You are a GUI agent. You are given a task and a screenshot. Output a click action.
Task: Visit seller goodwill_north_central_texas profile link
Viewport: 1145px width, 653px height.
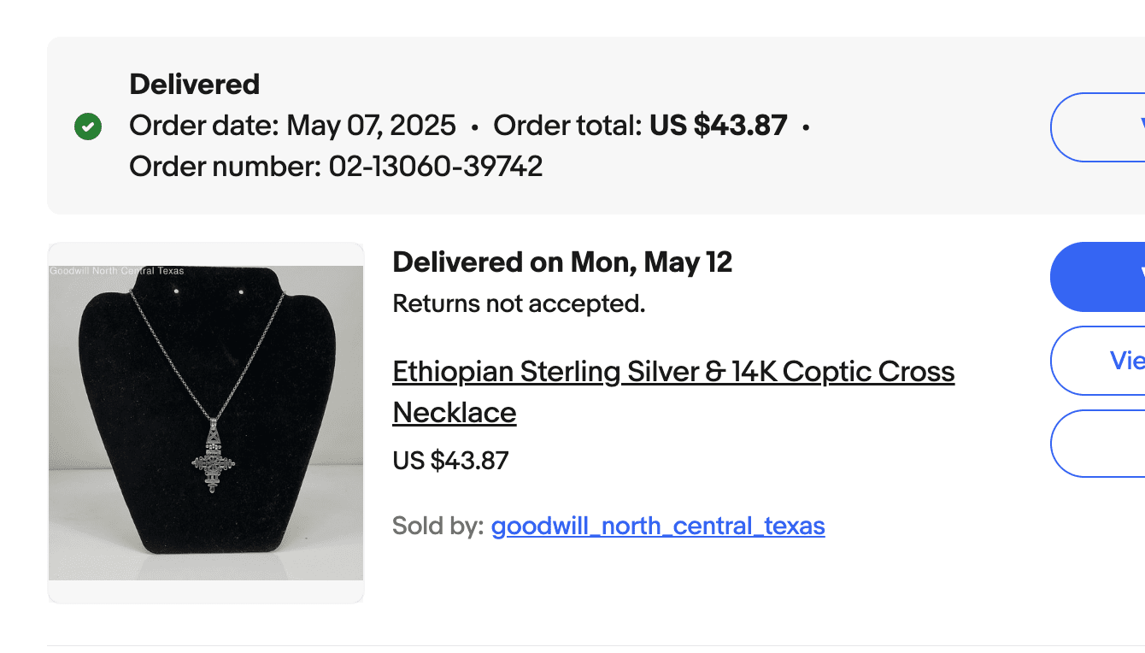(x=657, y=525)
